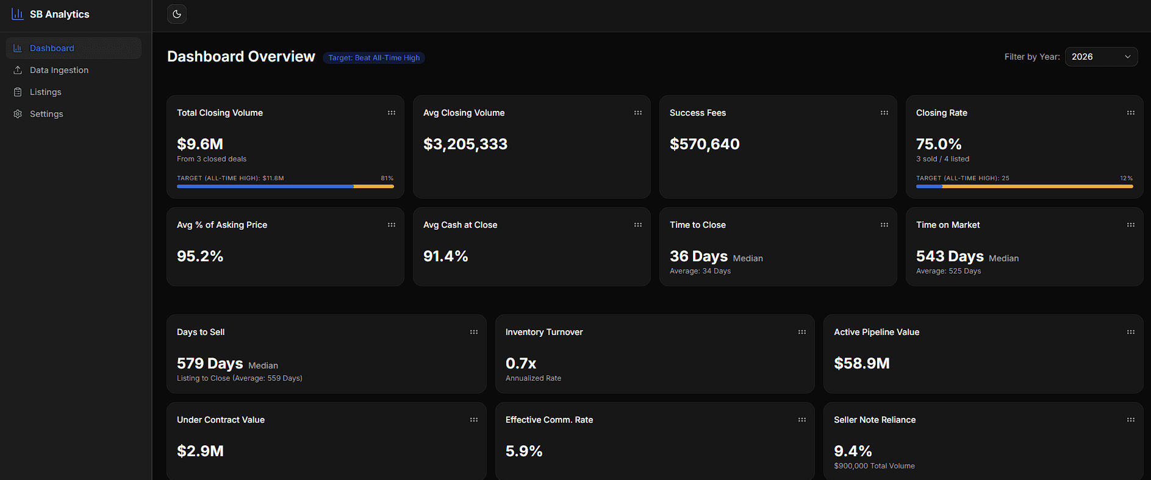Click the Settings gear icon
Viewport: 1151px width, 480px height.
point(18,114)
